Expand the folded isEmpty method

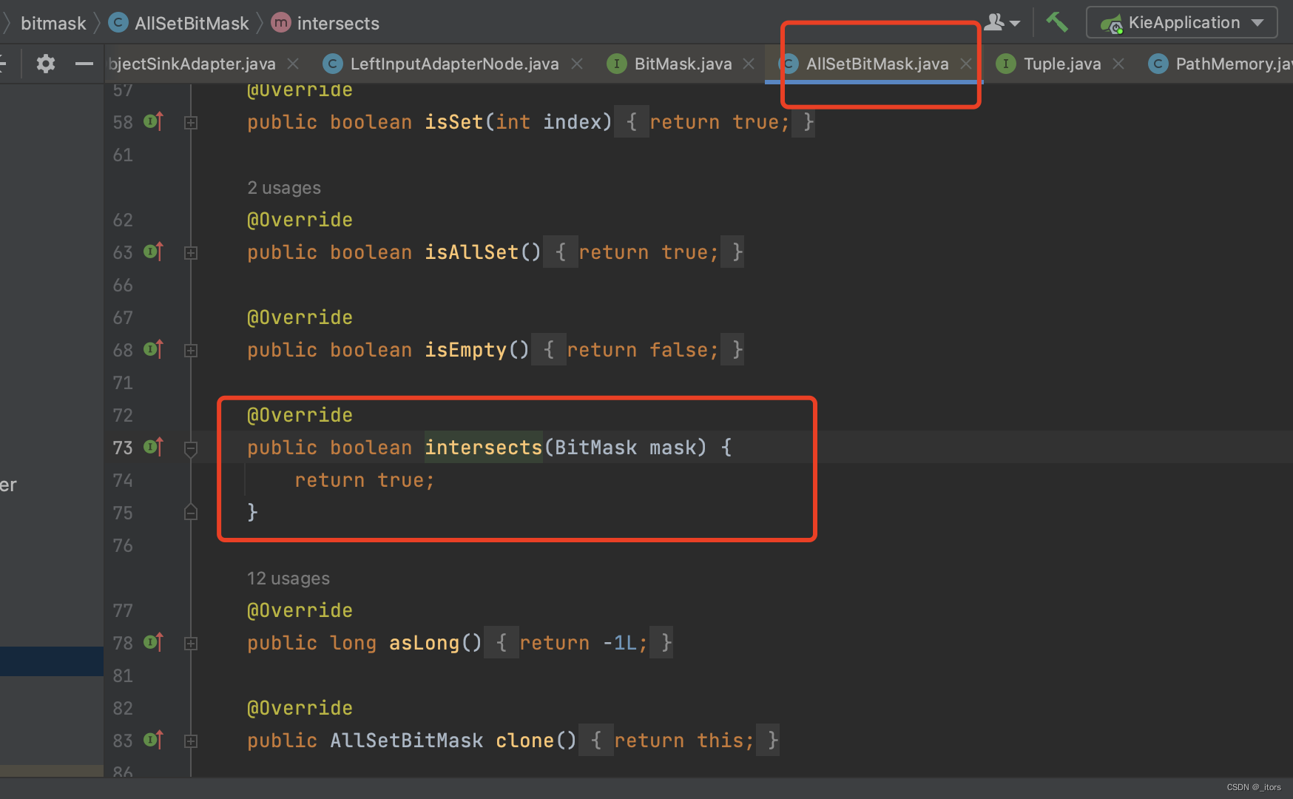[191, 351]
